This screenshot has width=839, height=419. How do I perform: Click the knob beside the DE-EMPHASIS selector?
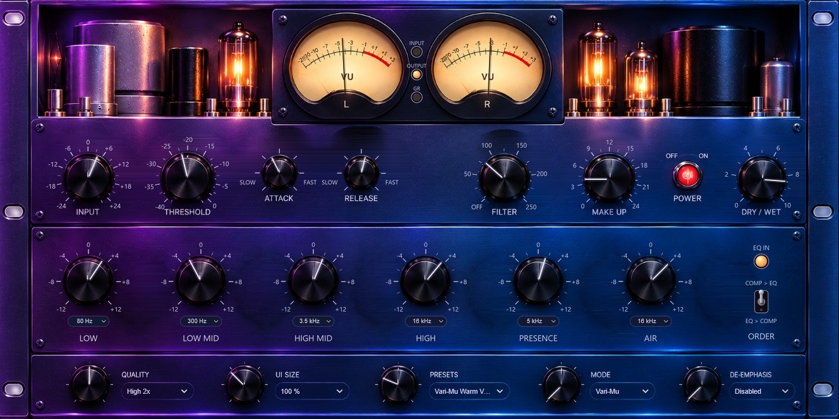tap(701, 384)
